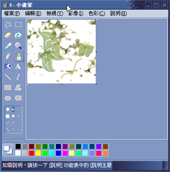
Task: Pick the bright red color swatch
Action: (x=31, y=153)
